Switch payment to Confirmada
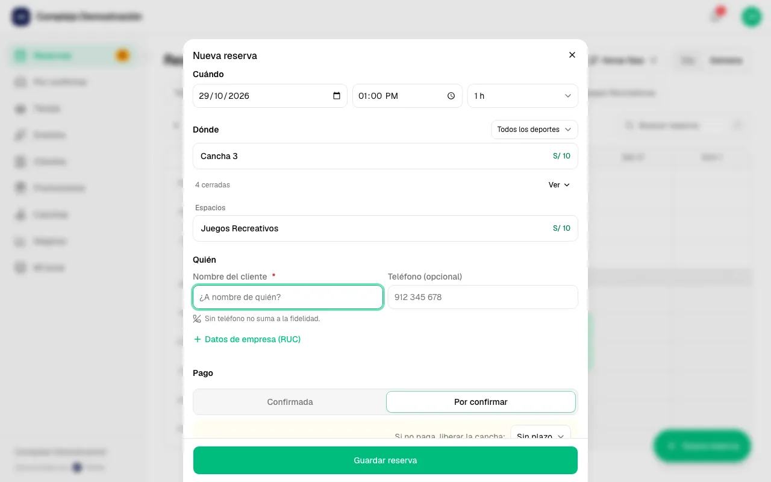The image size is (771, 482). point(290,402)
